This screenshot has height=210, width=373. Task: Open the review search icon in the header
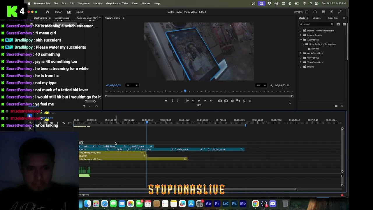click(x=332, y=12)
